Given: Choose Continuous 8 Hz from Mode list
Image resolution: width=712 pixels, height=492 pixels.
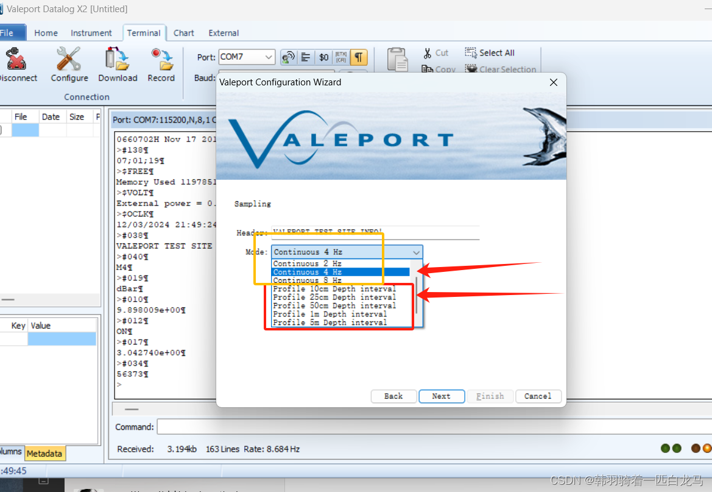Looking at the screenshot, I should (x=340, y=280).
